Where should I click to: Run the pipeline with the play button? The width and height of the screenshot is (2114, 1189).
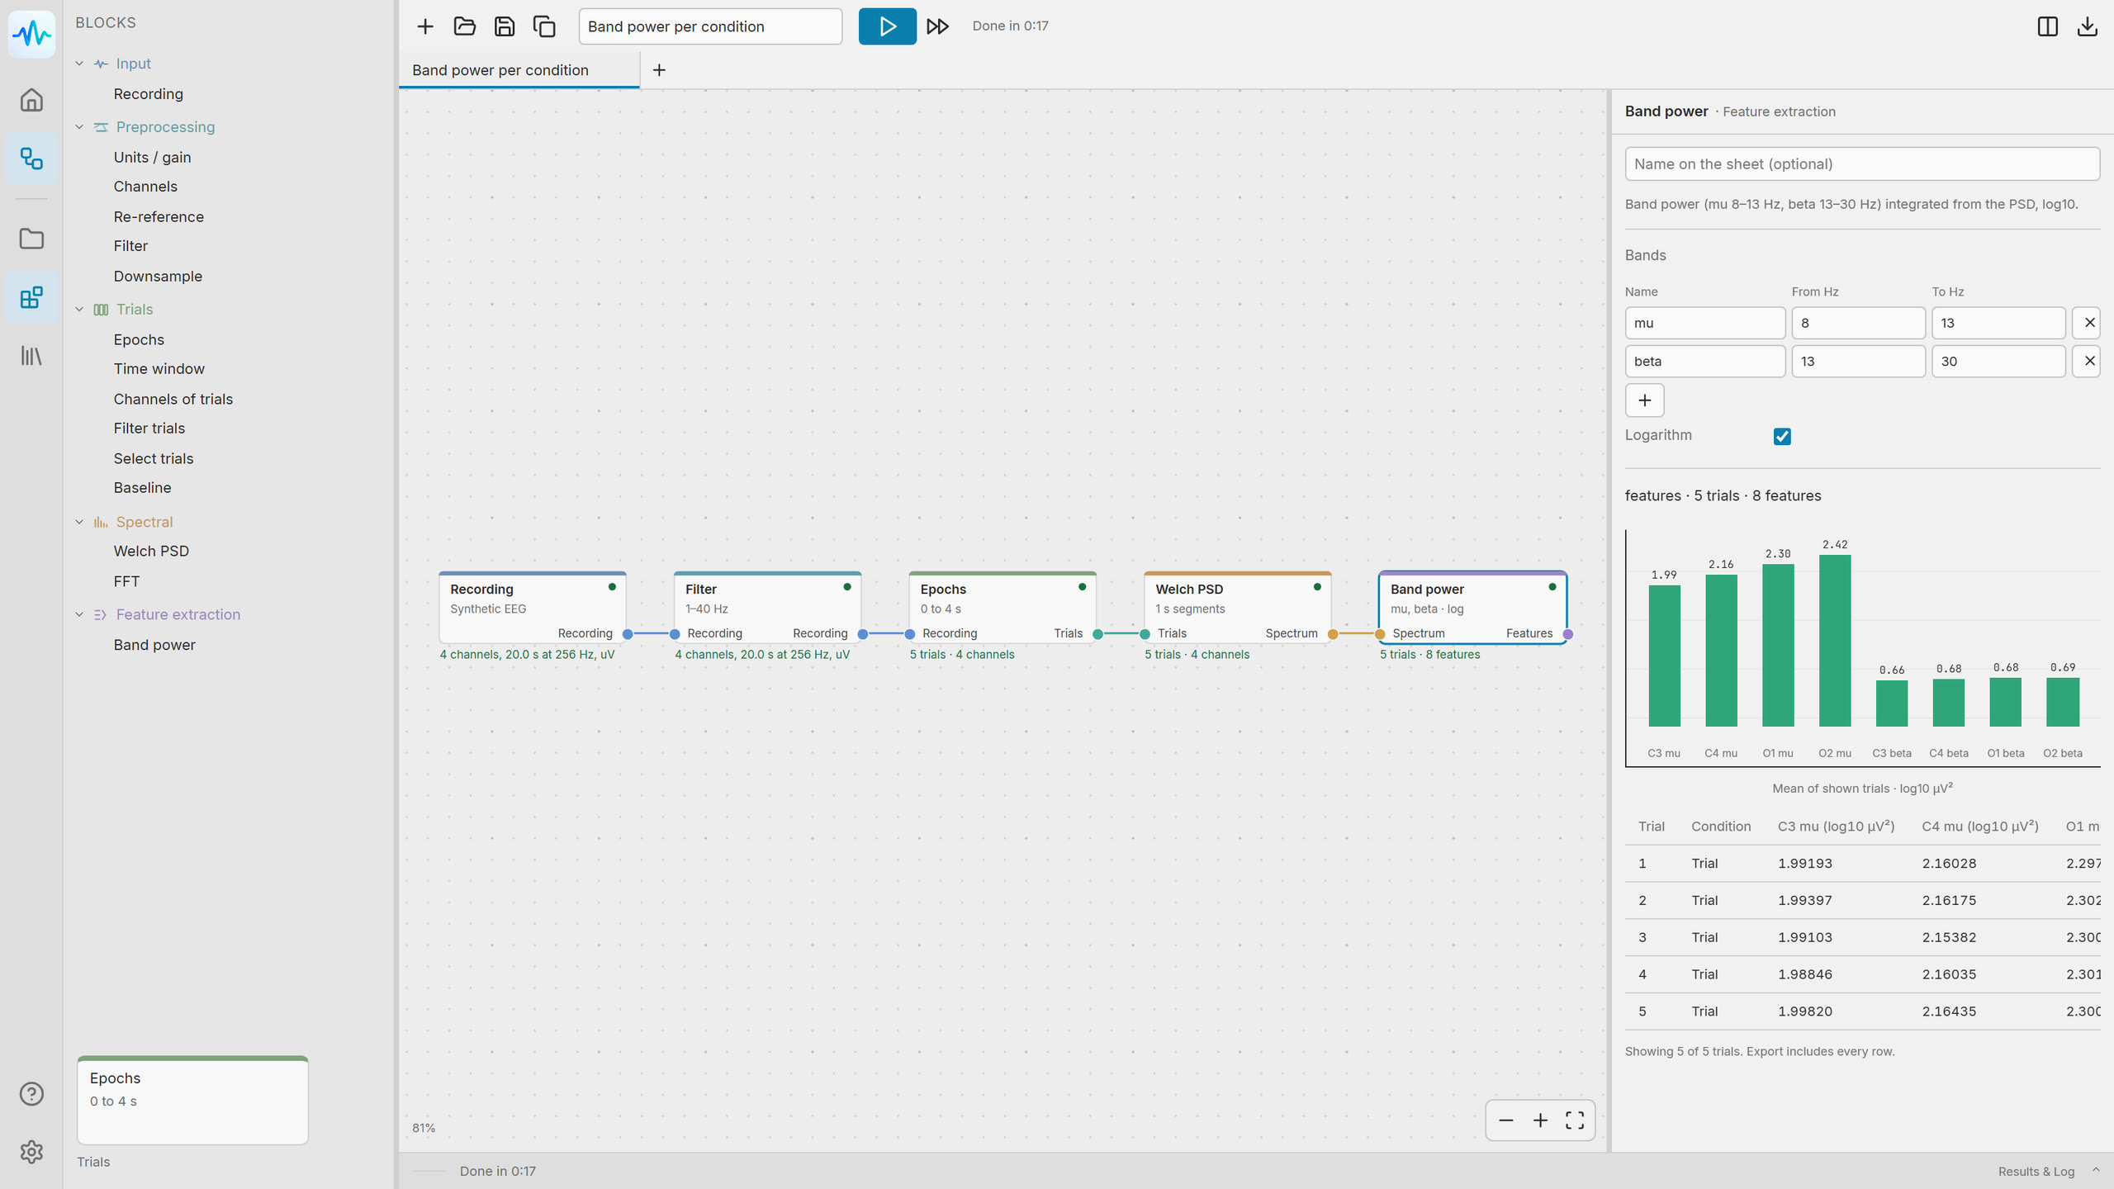(x=887, y=26)
